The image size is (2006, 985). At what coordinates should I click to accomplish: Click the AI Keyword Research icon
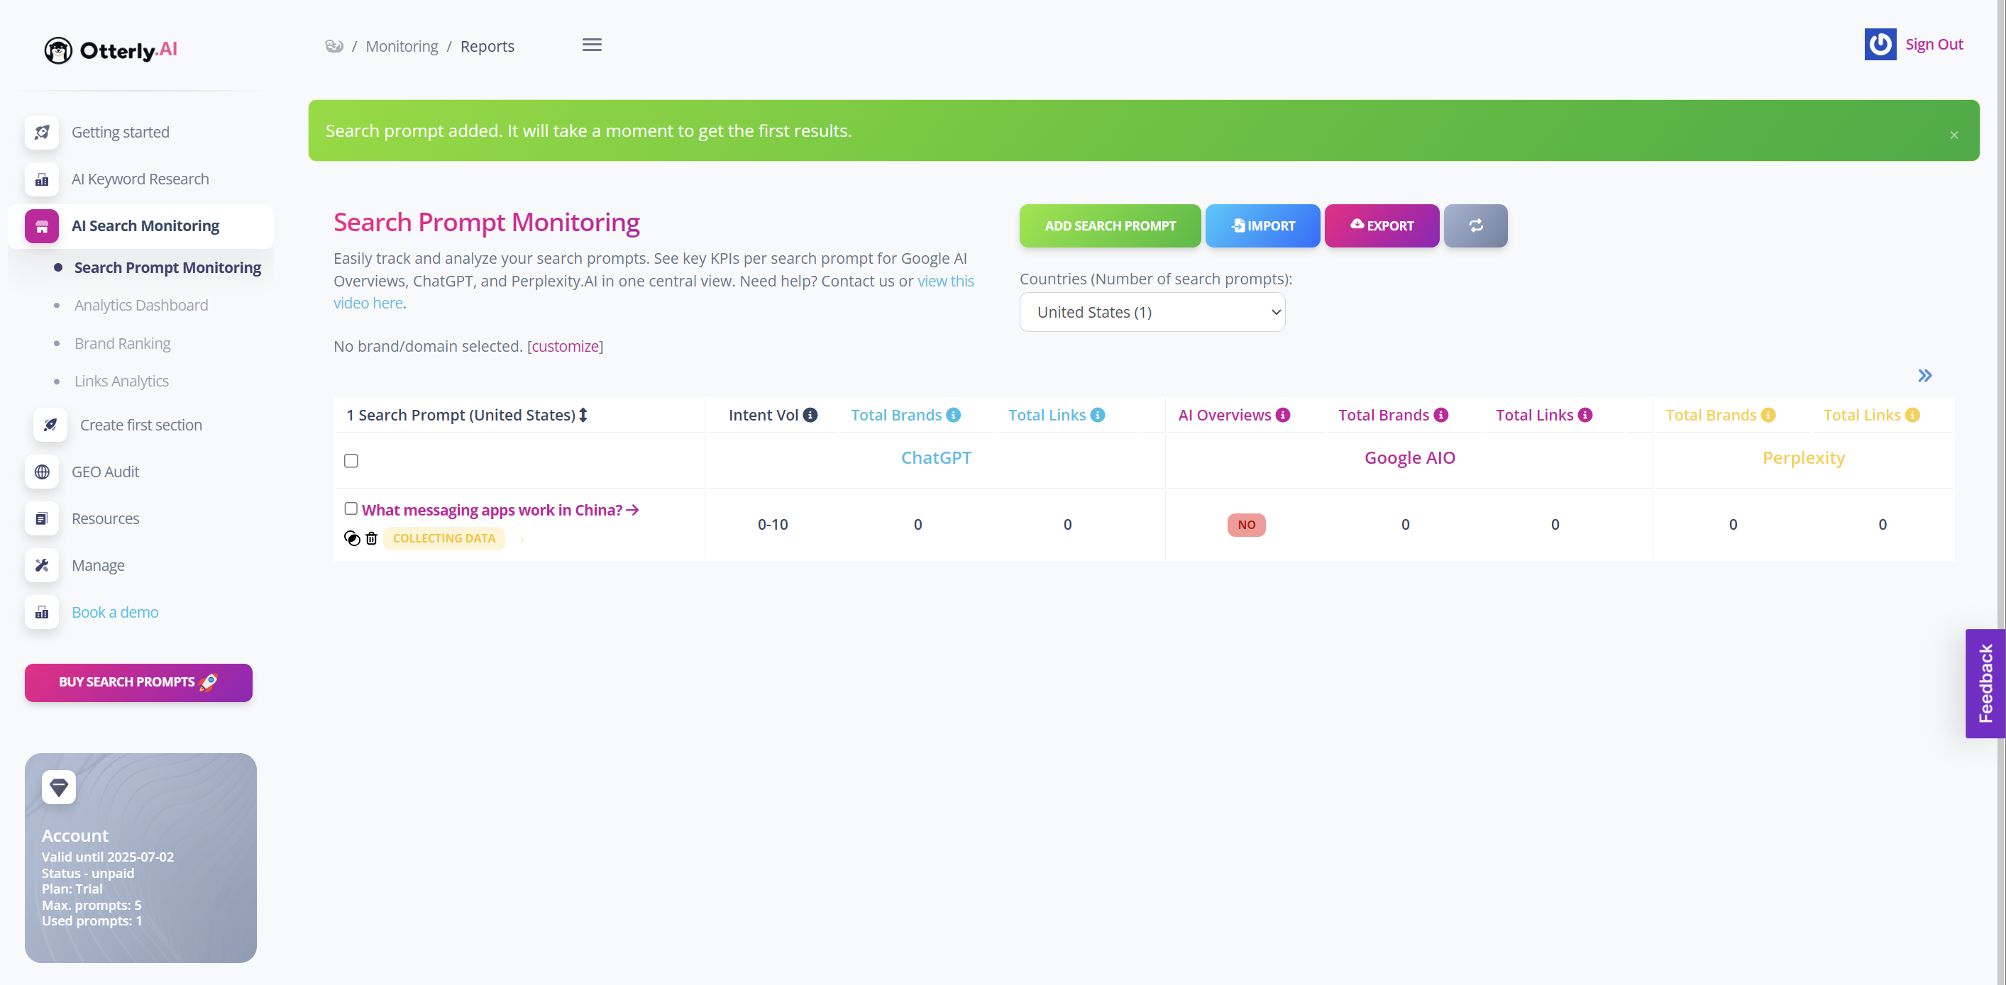point(42,179)
